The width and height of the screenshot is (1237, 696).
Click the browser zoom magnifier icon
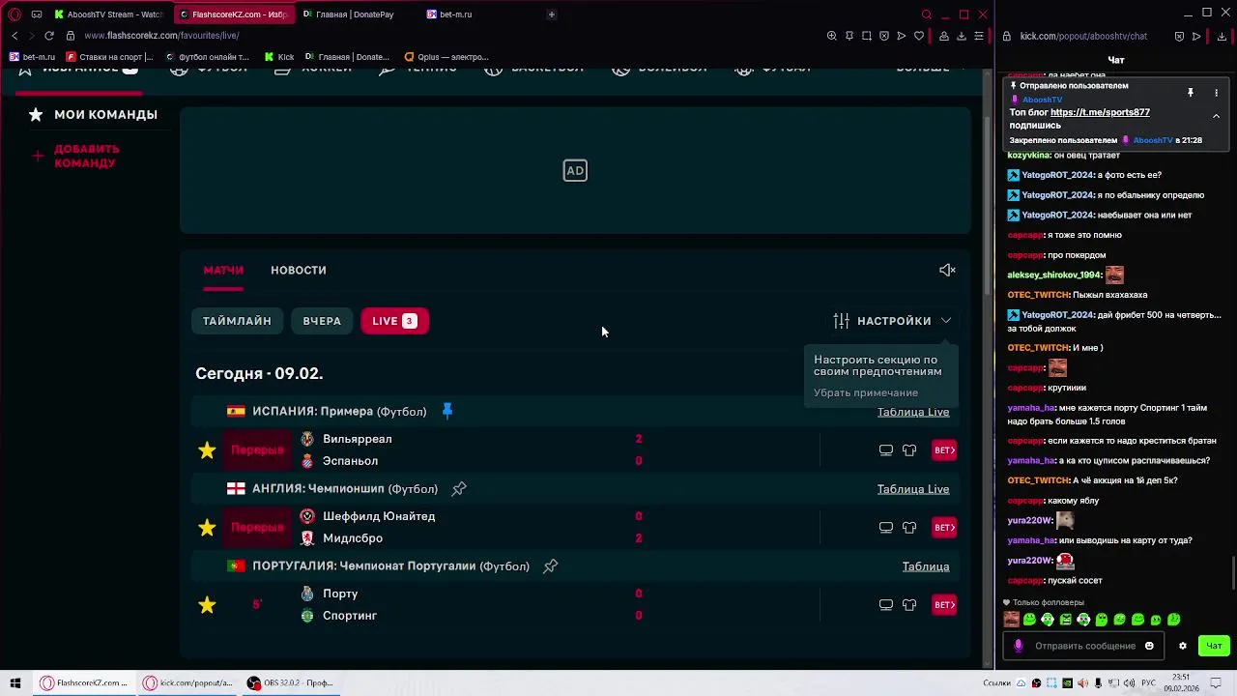point(832,36)
